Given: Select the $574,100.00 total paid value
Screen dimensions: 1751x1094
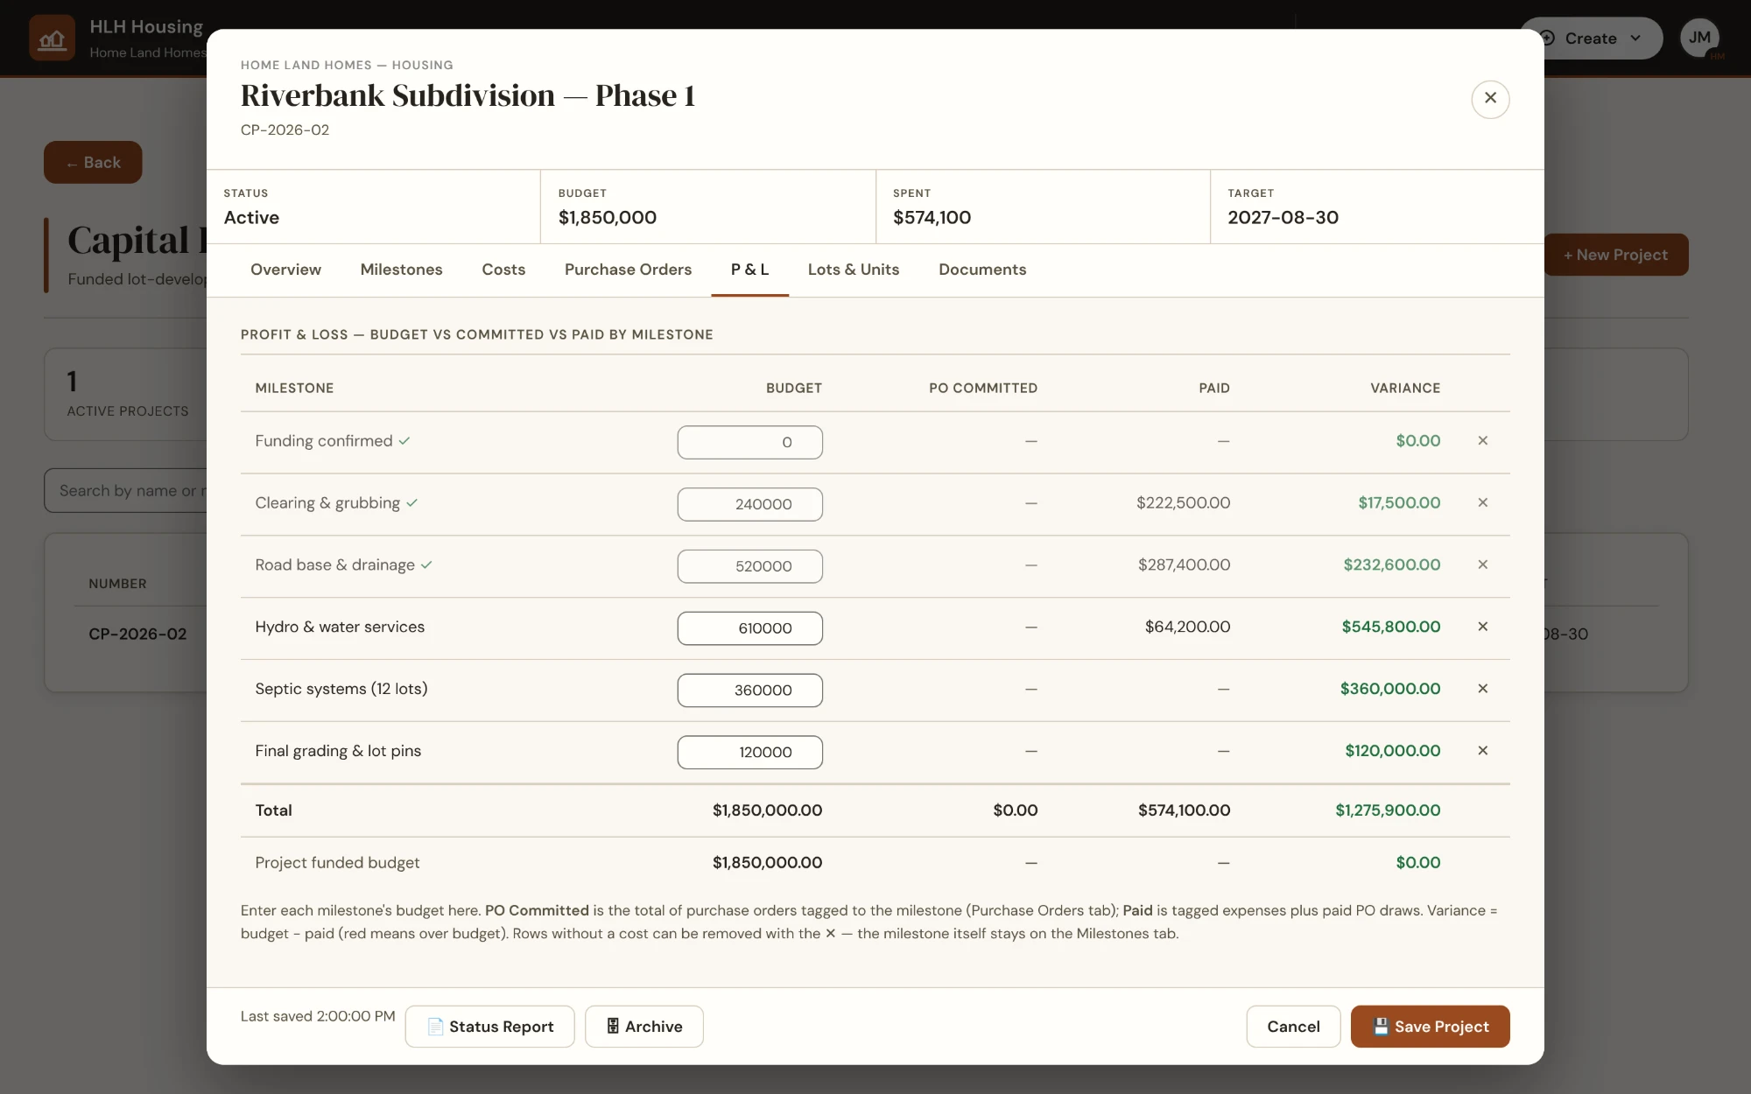Looking at the screenshot, I should (1184, 810).
